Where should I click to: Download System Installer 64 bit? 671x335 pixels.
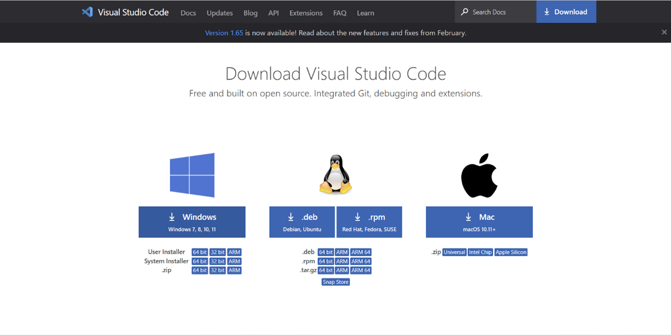pos(200,261)
